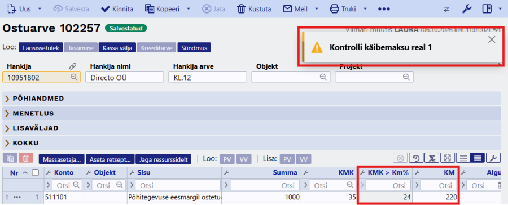Expand the filter chevron in the KM column

pyautogui.click(x=417, y=185)
